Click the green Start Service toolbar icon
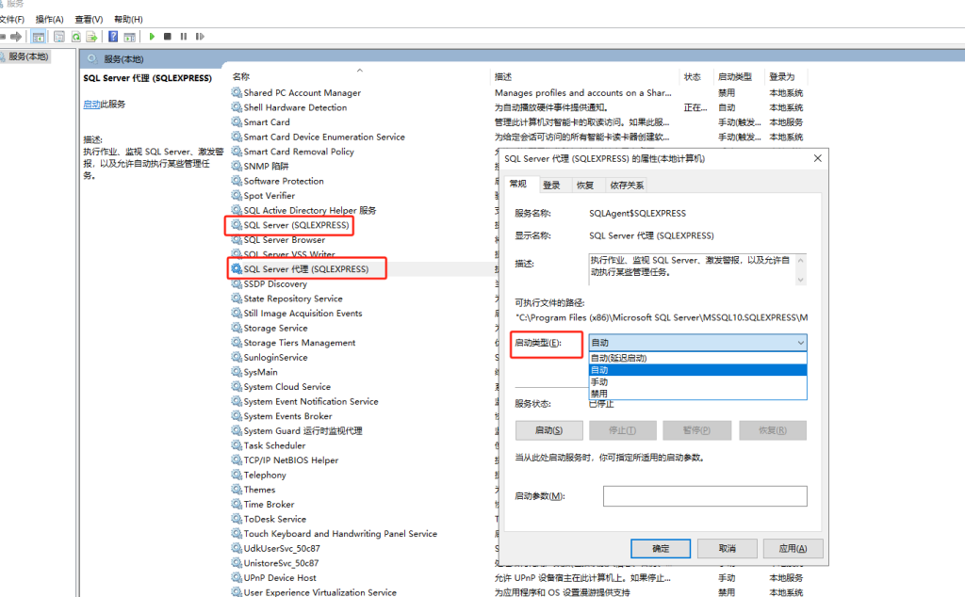Viewport: 965px width, 597px height. (152, 37)
